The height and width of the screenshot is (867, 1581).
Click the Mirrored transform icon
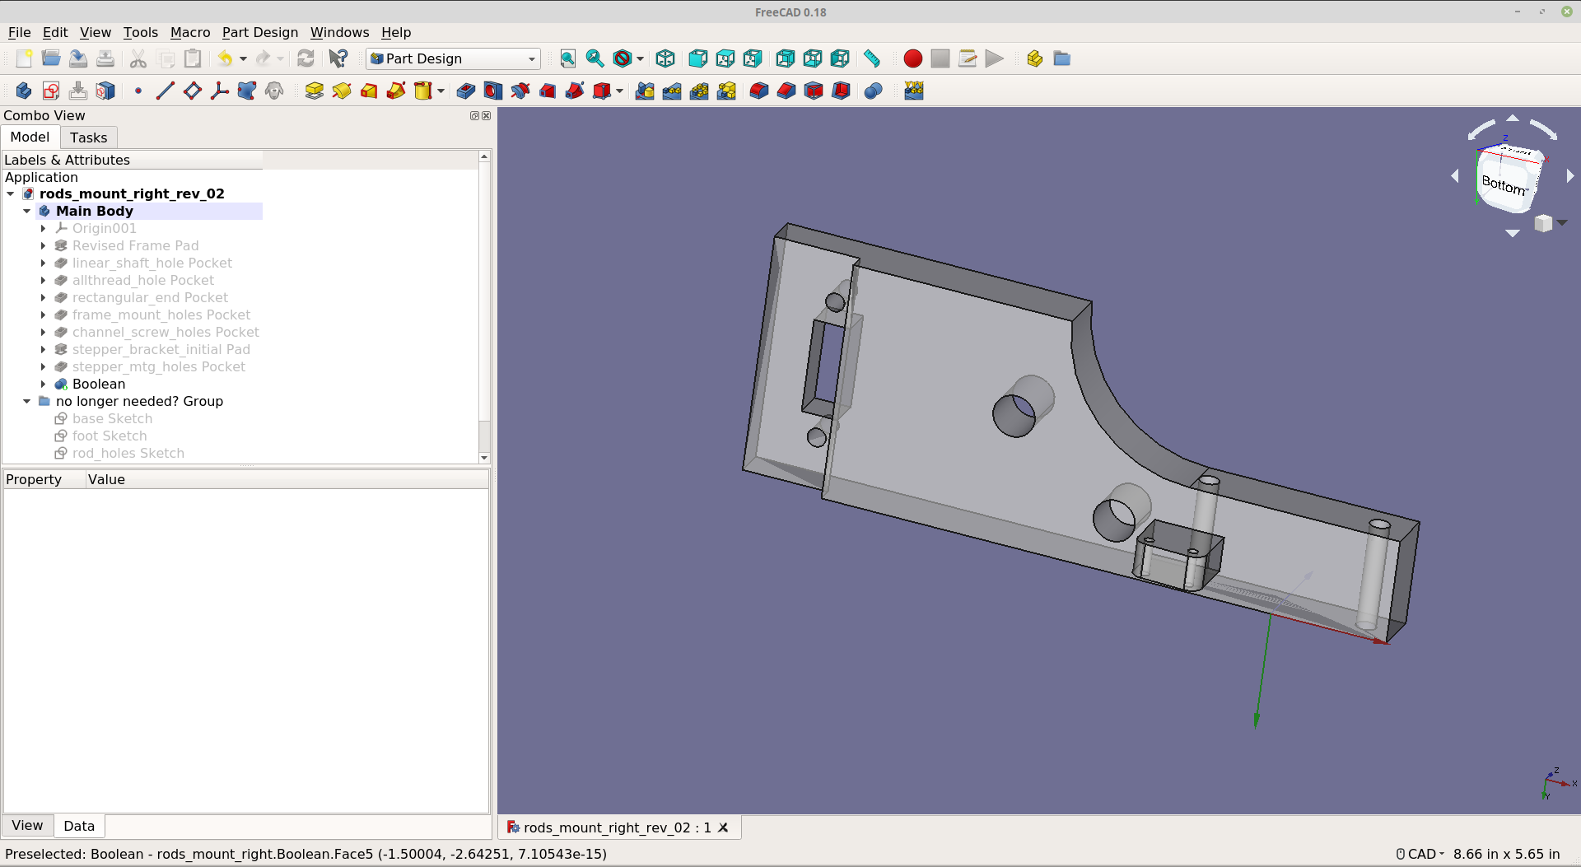pos(645,91)
